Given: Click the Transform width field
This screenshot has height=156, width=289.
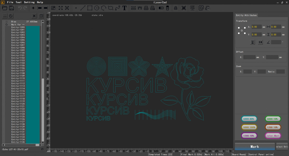Looking at the screenshot, I should (276, 27).
